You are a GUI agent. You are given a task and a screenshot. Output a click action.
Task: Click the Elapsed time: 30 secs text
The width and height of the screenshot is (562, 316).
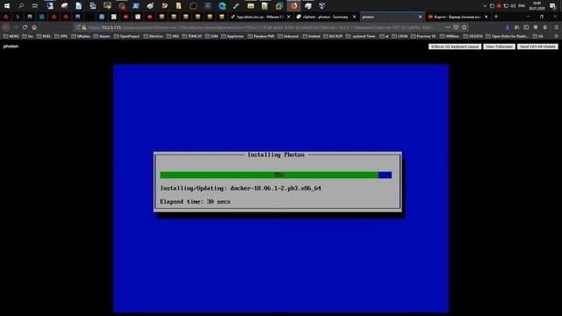(x=195, y=202)
